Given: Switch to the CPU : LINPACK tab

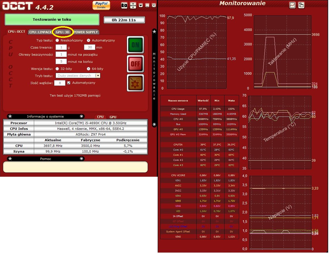Looking at the screenshot, I should [40, 32].
